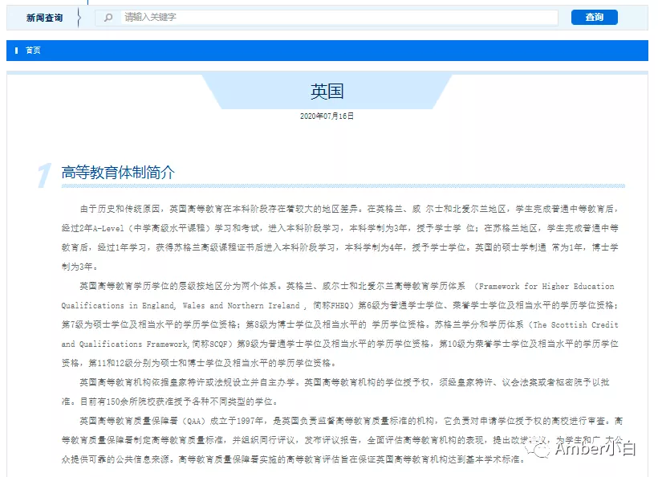
Task: Click the large italic number 1 section marker
Action: [44, 175]
